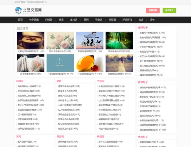Click the 贺词 section heading
The height and width of the screenshot is (147, 191).
click(19, 136)
